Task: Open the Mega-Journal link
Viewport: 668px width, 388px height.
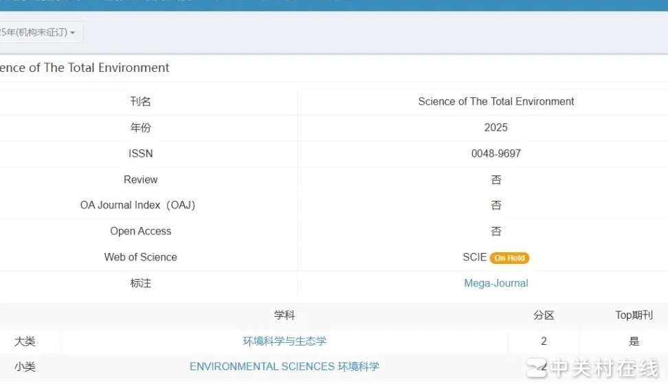Action: point(496,283)
